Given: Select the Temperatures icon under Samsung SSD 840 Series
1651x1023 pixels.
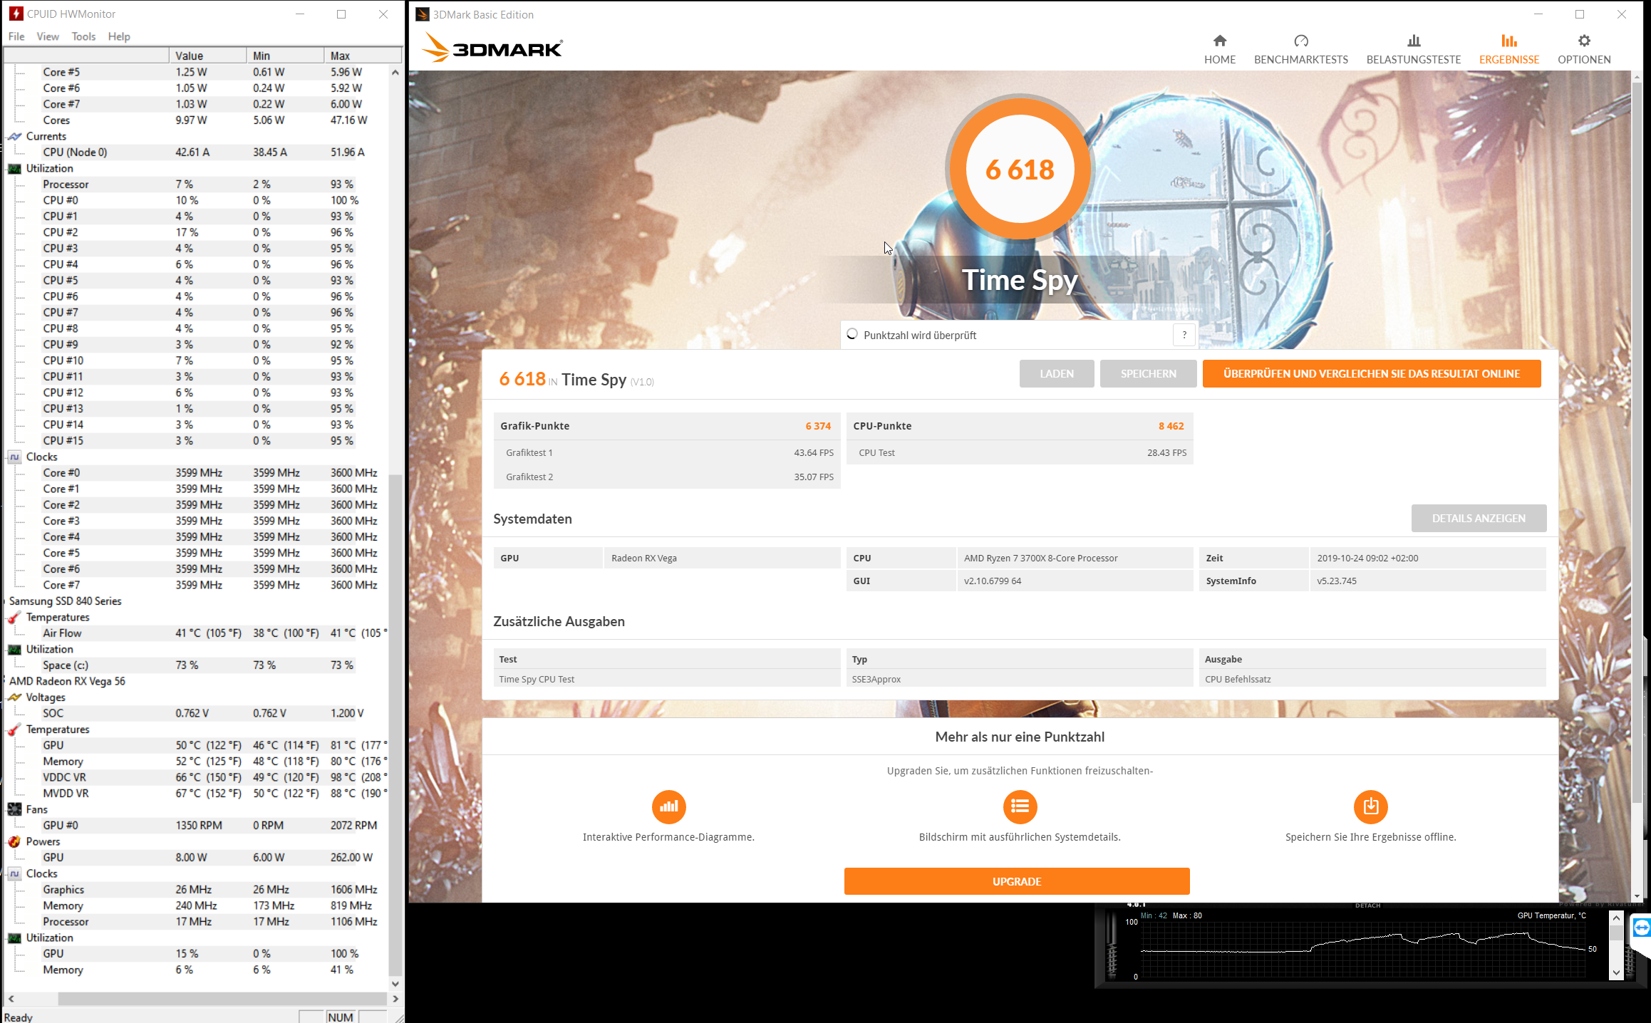Looking at the screenshot, I should [x=14, y=617].
